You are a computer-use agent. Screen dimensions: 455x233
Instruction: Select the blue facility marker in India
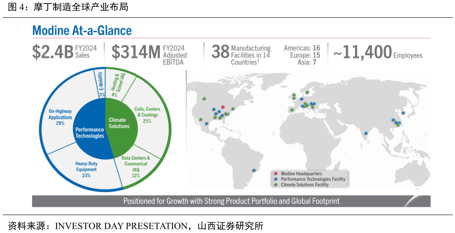pos(366,132)
